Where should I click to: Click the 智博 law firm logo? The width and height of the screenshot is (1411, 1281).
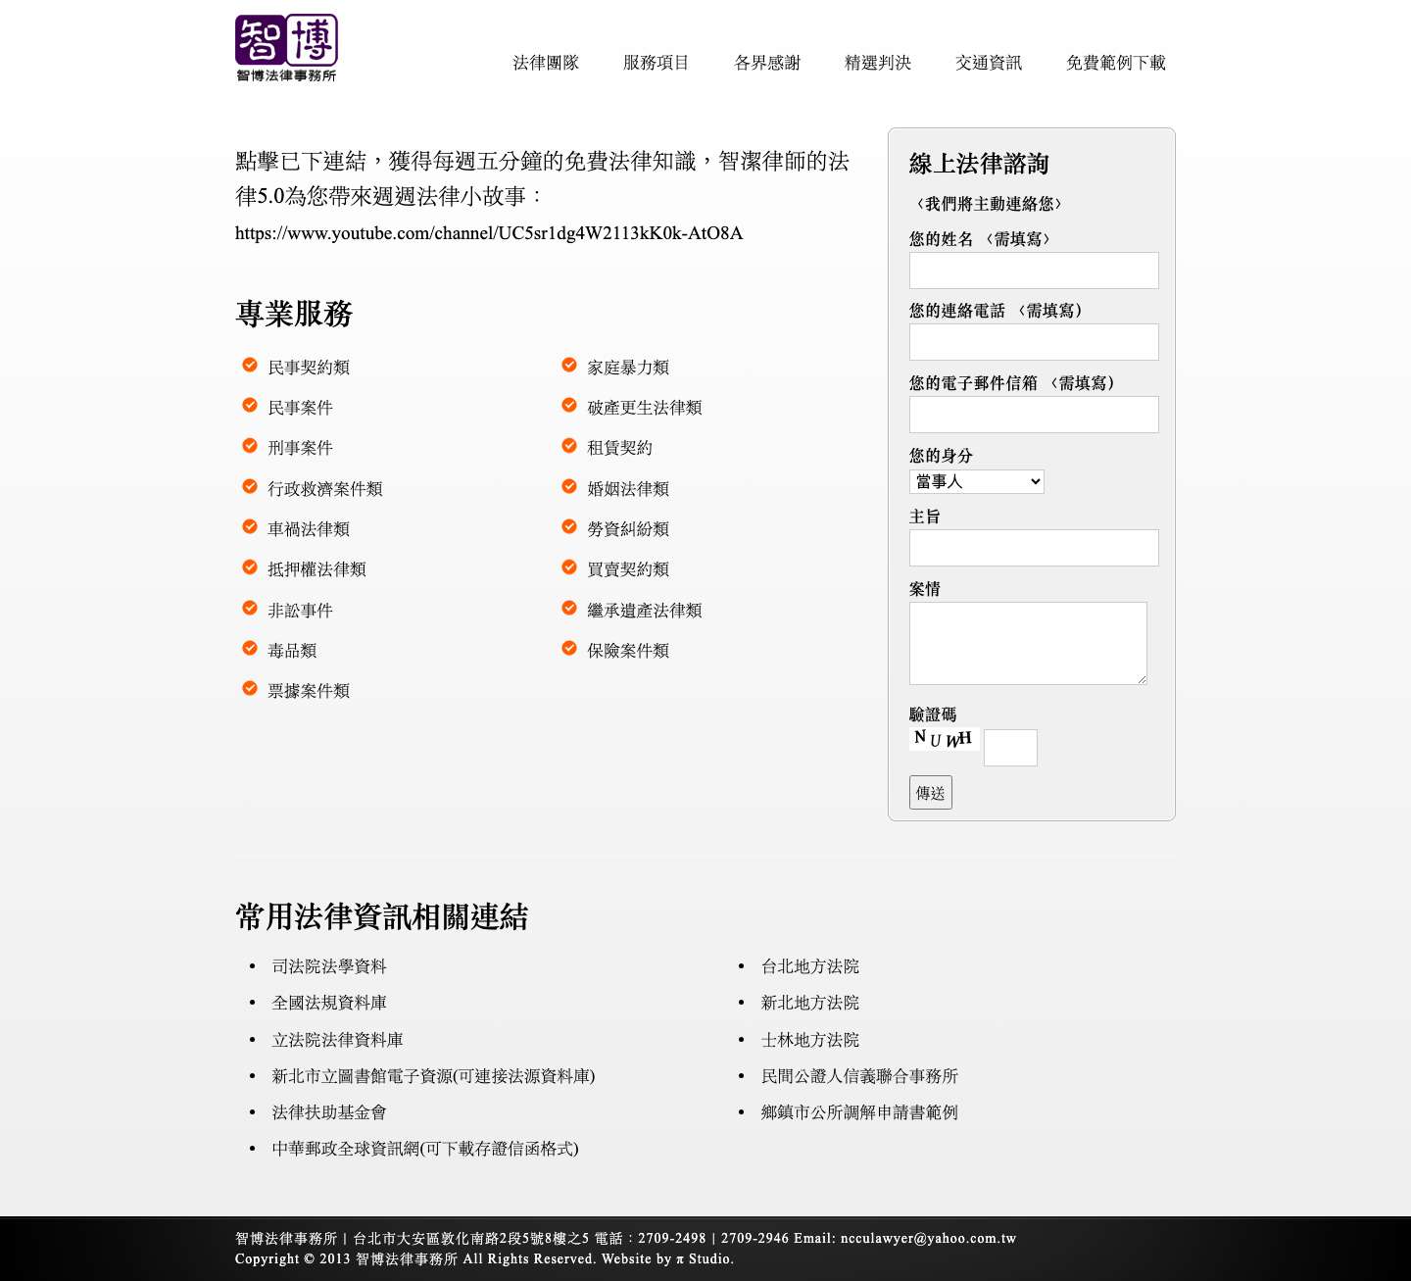coord(285,46)
